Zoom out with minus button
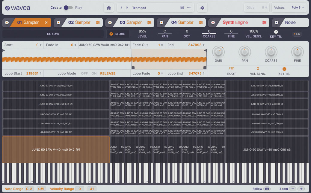 [293, 188]
